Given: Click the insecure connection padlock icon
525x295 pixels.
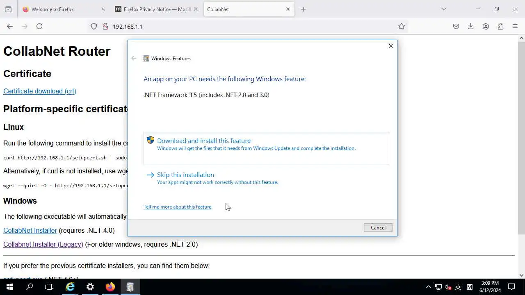Looking at the screenshot, I should pyautogui.click(x=105, y=26).
